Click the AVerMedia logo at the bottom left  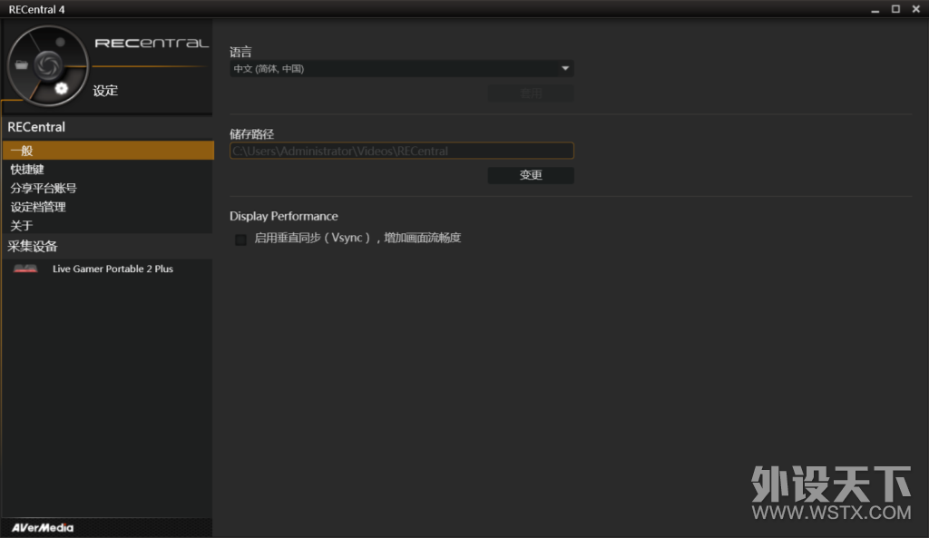pos(43,527)
